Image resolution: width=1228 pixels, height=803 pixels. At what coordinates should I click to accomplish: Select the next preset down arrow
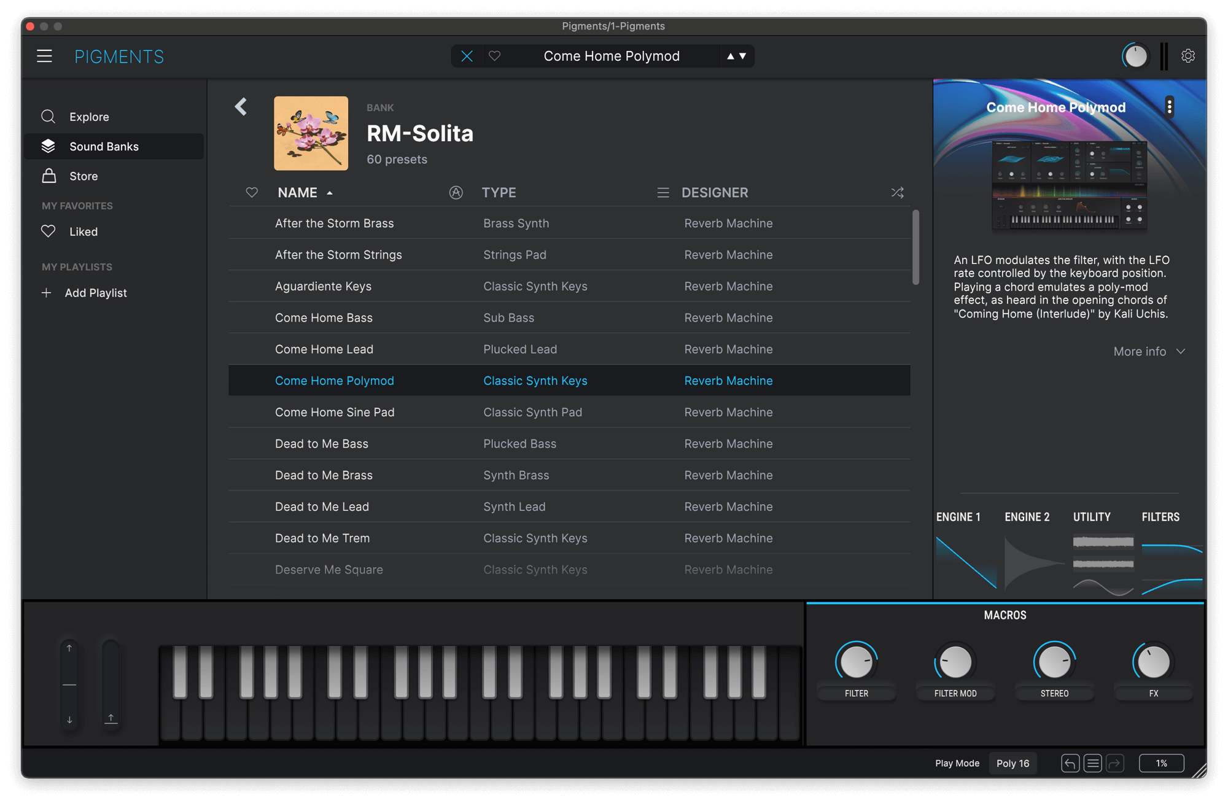point(743,56)
